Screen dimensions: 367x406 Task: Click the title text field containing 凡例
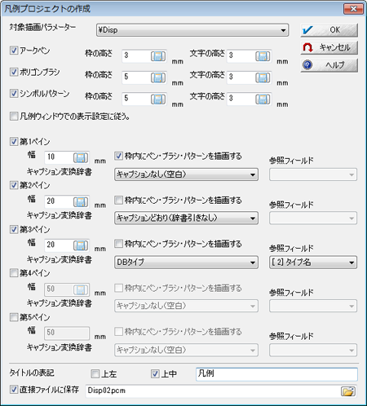pos(276,374)
